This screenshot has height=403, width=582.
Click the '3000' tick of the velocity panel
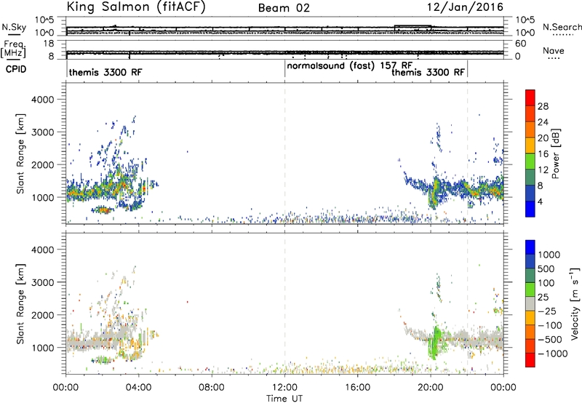[42, 282]
